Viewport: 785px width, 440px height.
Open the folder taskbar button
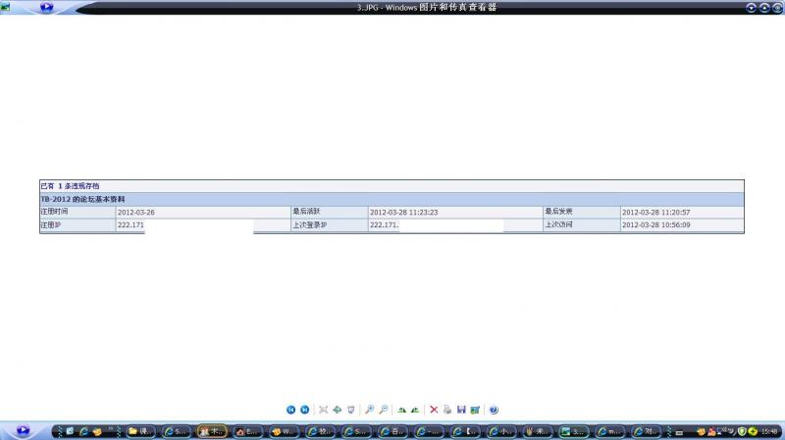pyautogui.click(x=140, y=431)
